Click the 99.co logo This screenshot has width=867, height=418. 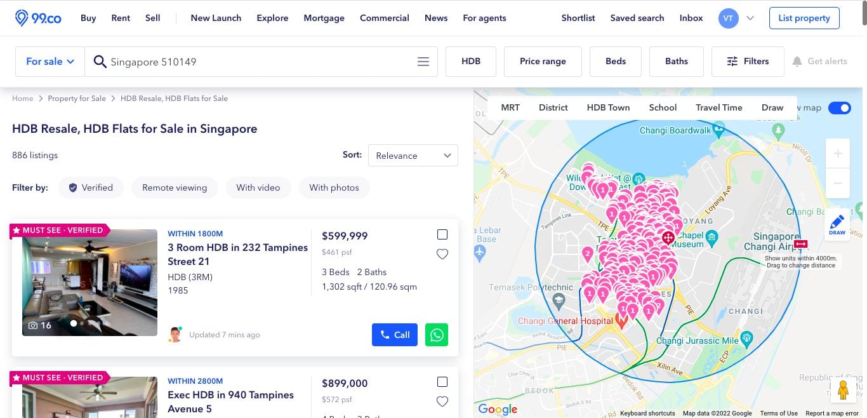pyautogui.click(x=38, y=18)
